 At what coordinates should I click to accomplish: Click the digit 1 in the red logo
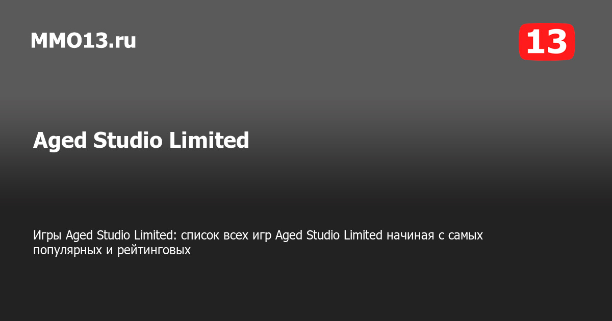pyautogui.click(x=534, y=42)
